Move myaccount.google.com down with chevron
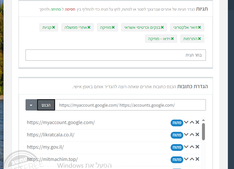This screenshot has width=234, height=169. (x=186, y=122)
